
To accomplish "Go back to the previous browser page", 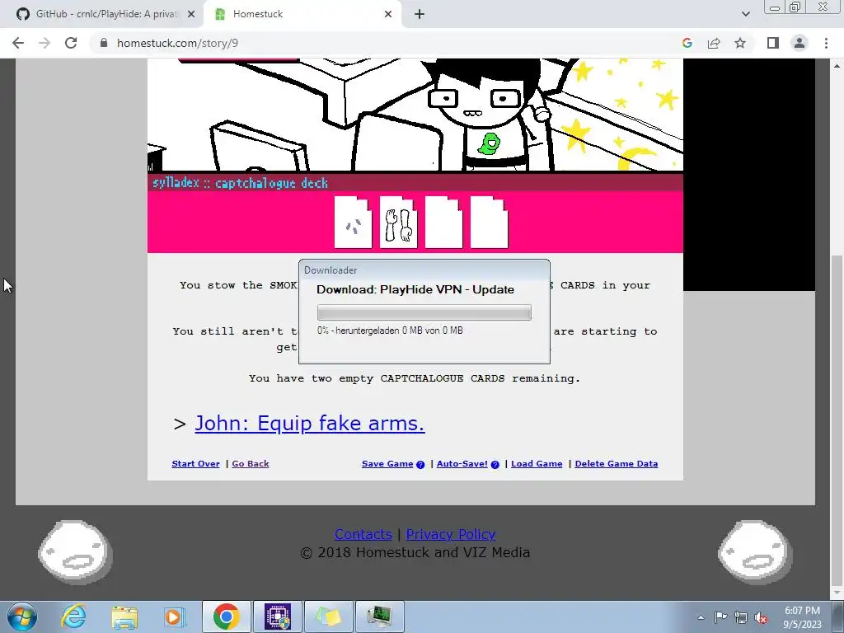I will tap(18, 43).
